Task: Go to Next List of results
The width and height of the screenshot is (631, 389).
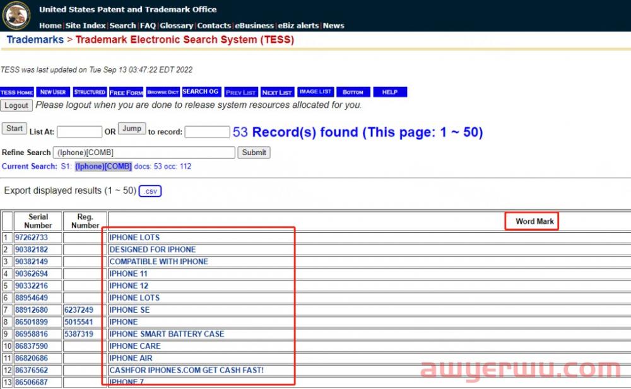Action: click(277, 92)
